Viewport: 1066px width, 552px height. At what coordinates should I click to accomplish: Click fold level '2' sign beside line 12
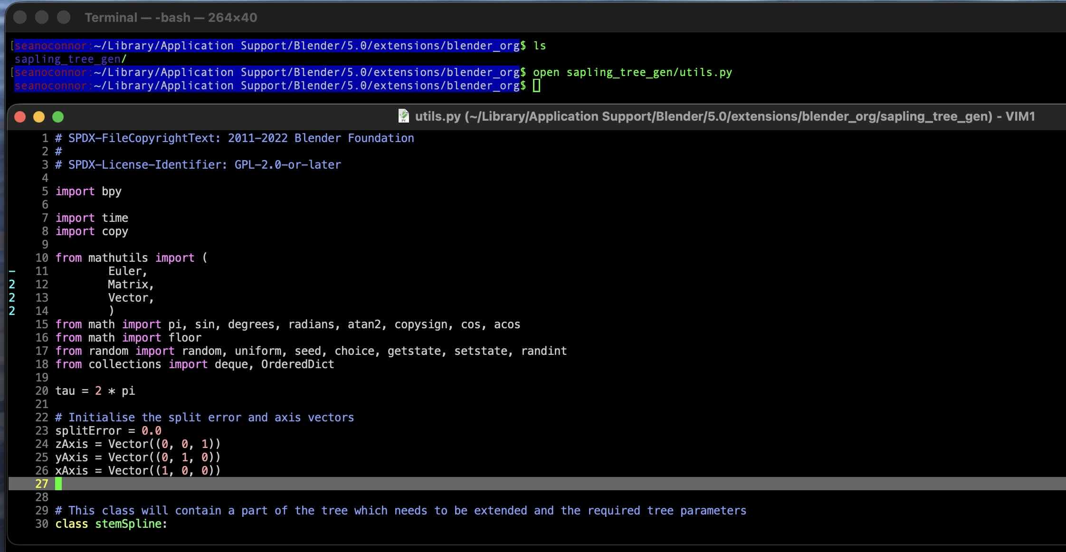click(12, 285)
